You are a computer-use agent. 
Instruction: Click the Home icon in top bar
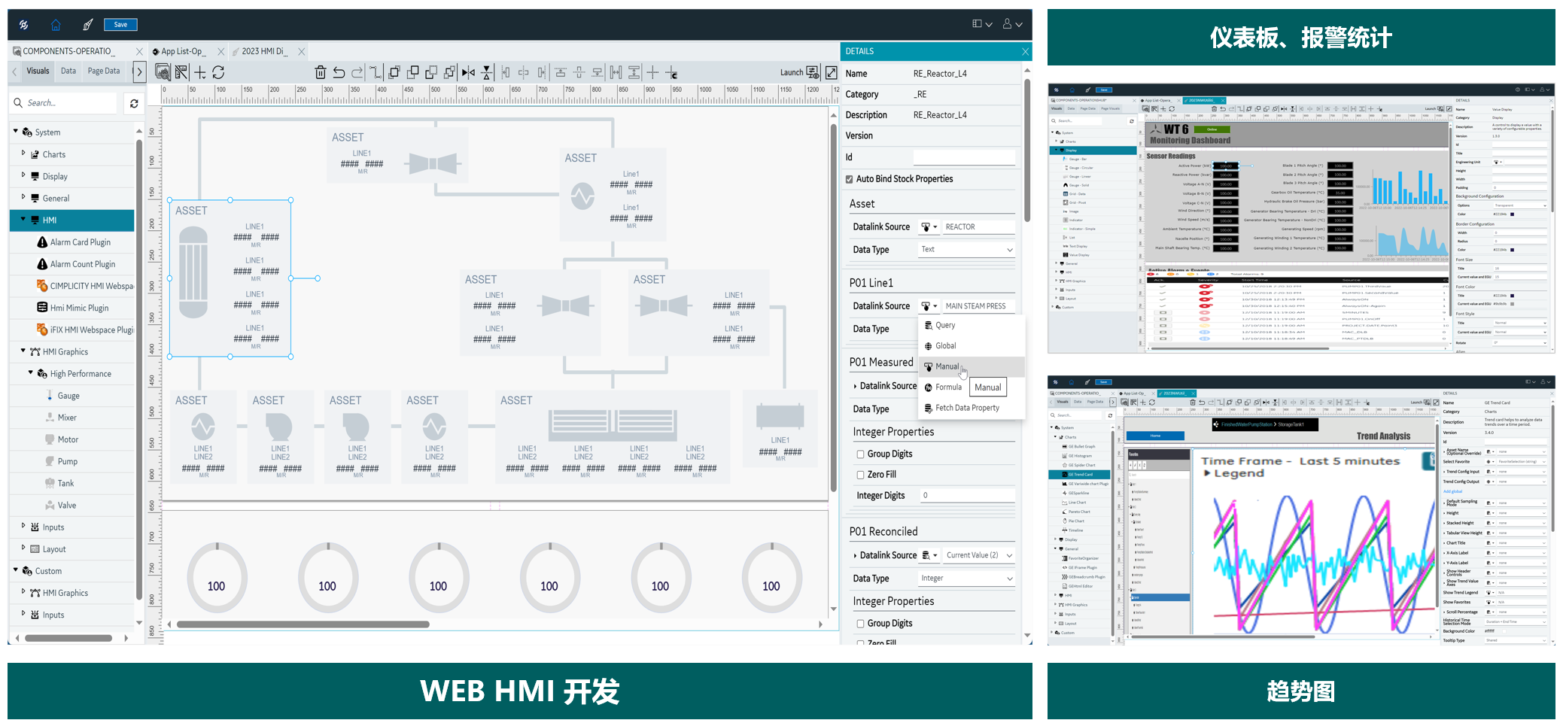click(x=56, y=25)
